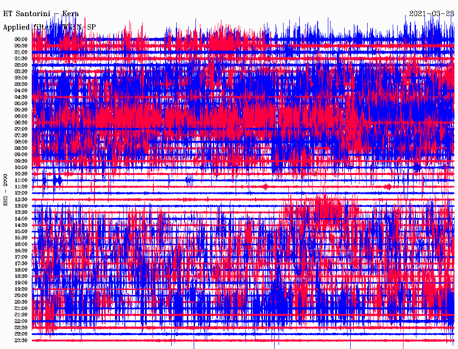Select the 04:30 time label
458x349 pixels.
(21, 97)
